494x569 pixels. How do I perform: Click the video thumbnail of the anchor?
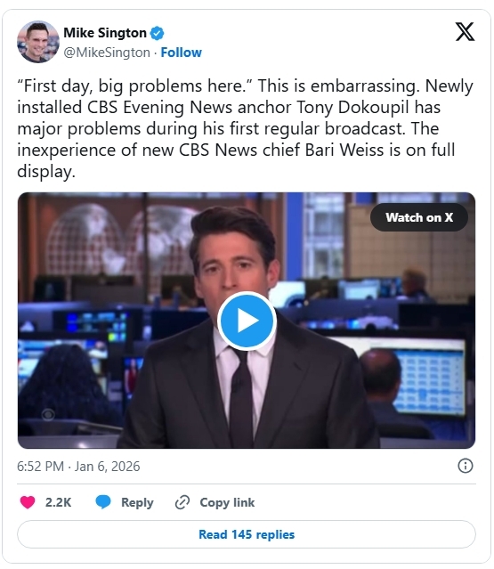pos(247,321)
